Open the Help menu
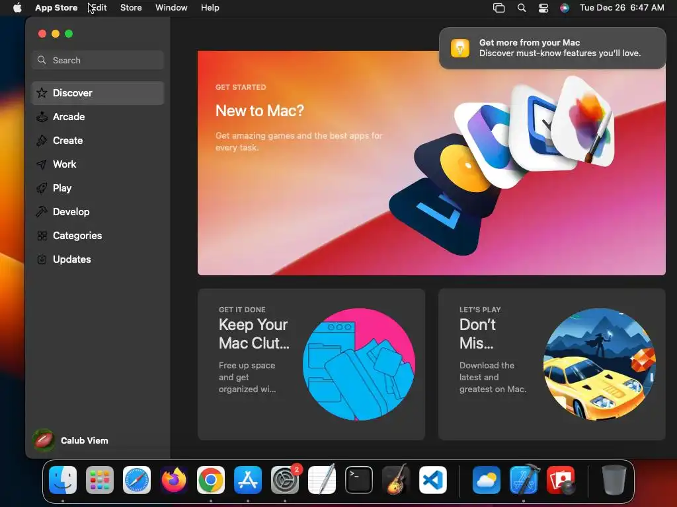Viewport: 677px width, 507px height. point(210,8)
